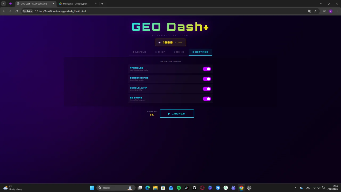Open Telegram from the taskbar
The height and width of the screenshot is (192, 341).
[218, 188]
